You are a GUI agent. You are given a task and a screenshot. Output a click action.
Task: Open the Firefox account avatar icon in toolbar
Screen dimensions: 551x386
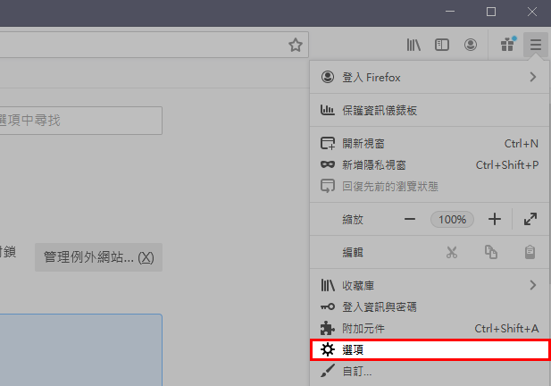pyautogui.click(x=470, y=45)
